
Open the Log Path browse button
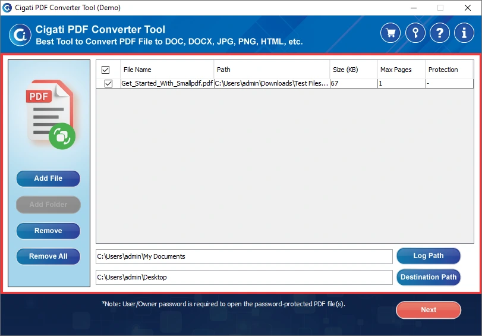pos(429,256)
